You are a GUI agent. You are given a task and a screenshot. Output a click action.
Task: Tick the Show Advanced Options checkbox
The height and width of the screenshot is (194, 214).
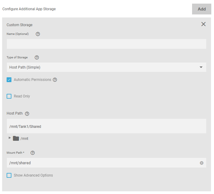tap(9, 175)
